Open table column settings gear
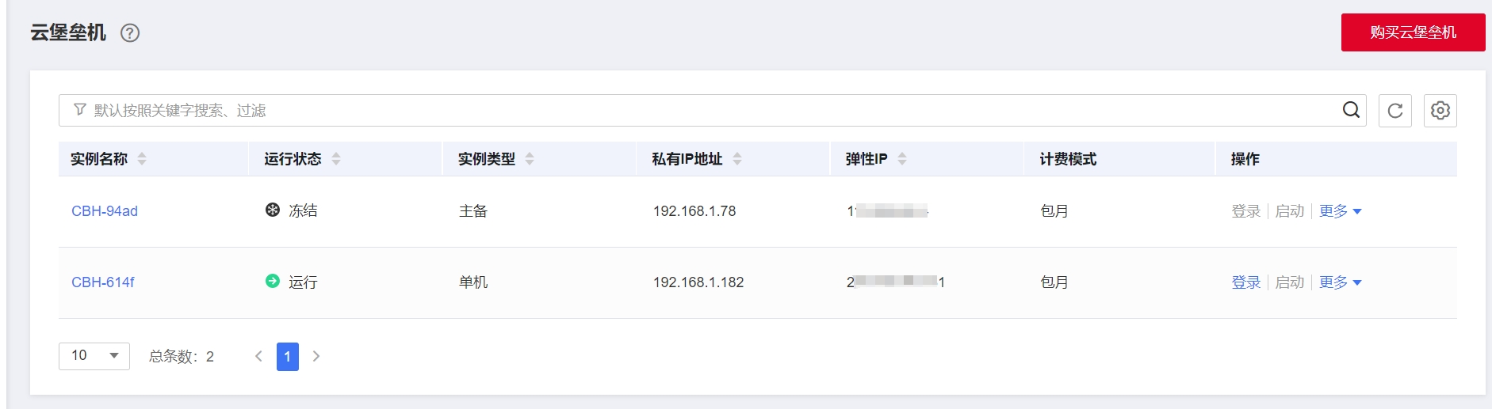Image resolution: width=1492 pixels, height=409 pixels. (x=1440, y=111)
